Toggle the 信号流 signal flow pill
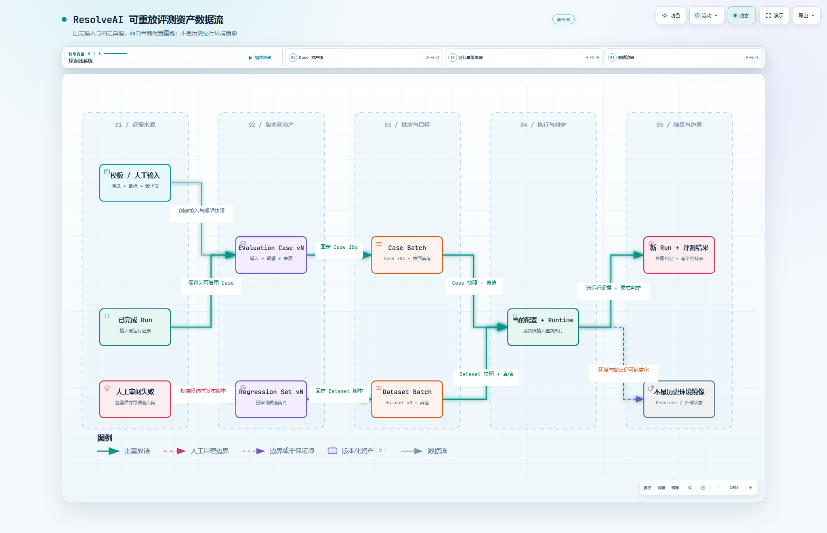The image size is (827, 533). pyautogui.click(x=563, y=19)
